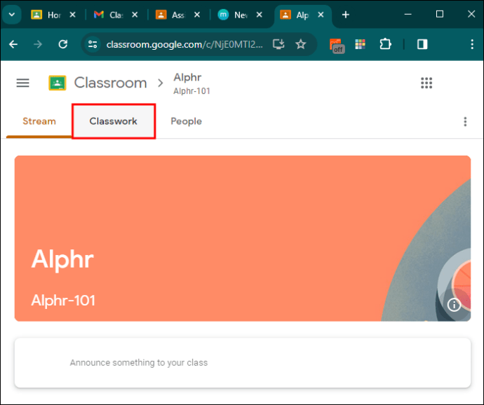Go back with the browser back arrow

13,44
